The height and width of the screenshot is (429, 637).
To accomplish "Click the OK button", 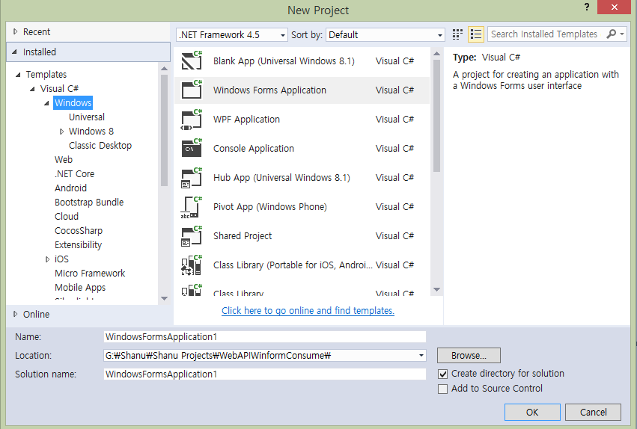I will pyautogui.click(x=532, y=413).
